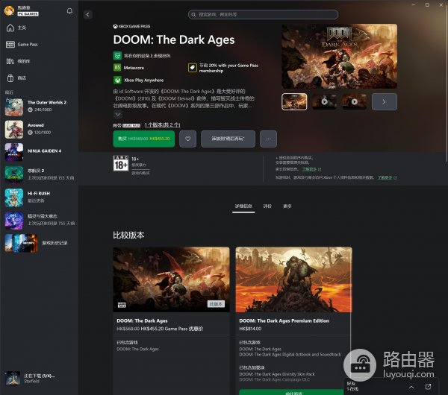Image resolution: width=448 pixels, height=395 pixels.
Task: Open NINJA GAIDEN 4 entry
Action: pos(39,152)
